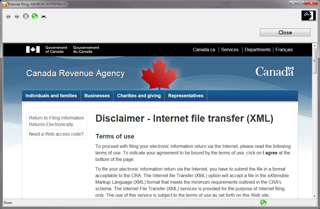
Task: Click the Close button
Action: pos(285,32)
